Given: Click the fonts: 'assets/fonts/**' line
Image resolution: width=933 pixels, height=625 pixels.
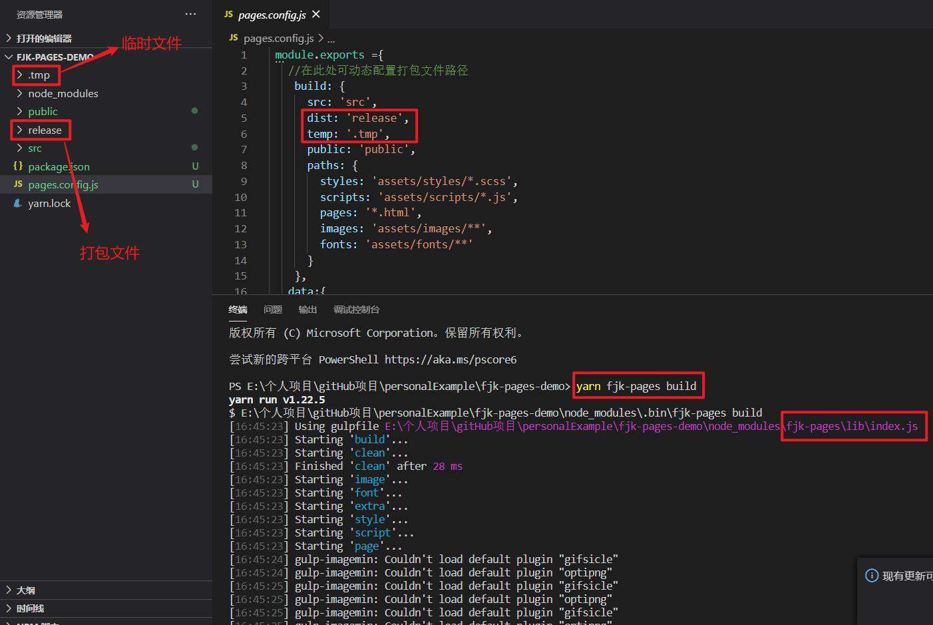Looking at the screenshot, I should click(x=396, y=244).
